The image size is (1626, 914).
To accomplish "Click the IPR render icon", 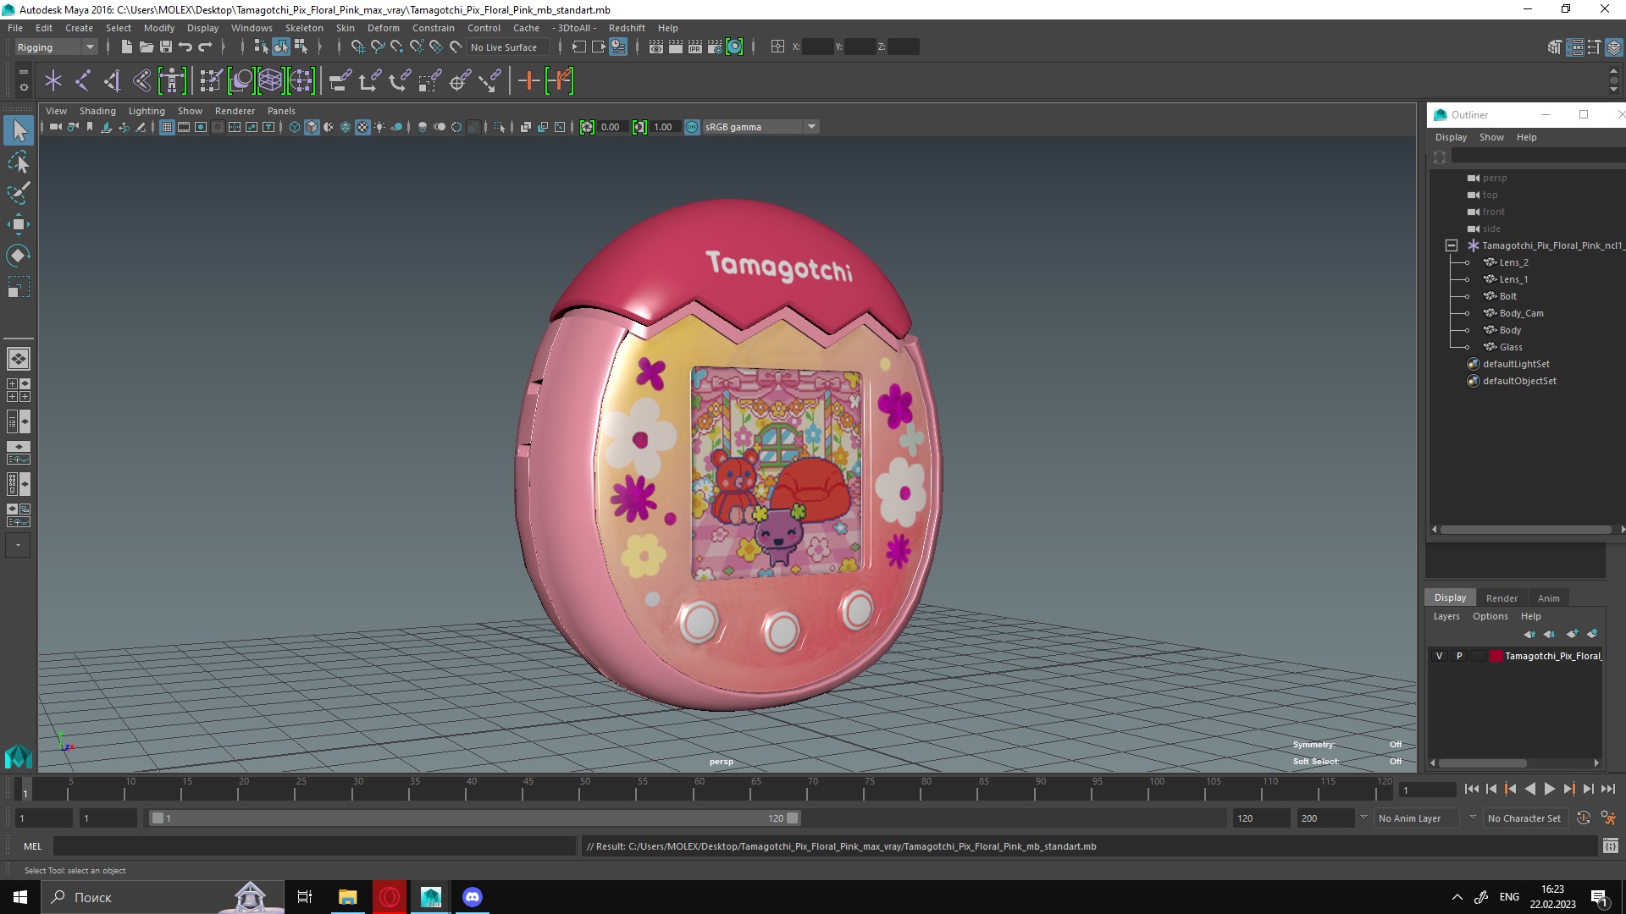I will (x=695, y=47).
